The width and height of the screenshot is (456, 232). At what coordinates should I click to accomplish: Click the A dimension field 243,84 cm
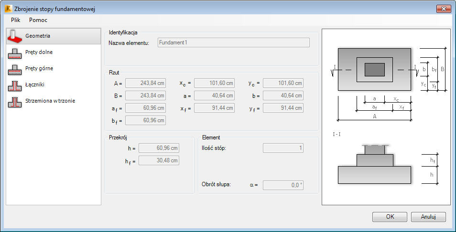pyautogui.click(x=145, y=84)
